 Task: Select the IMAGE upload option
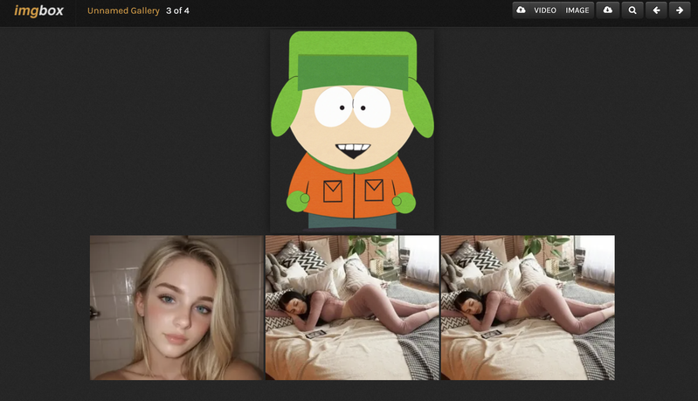577,10
